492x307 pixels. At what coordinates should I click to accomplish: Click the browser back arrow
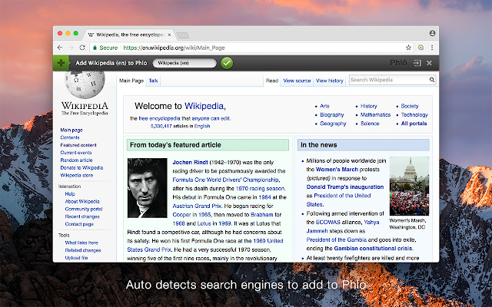(60, 48)
